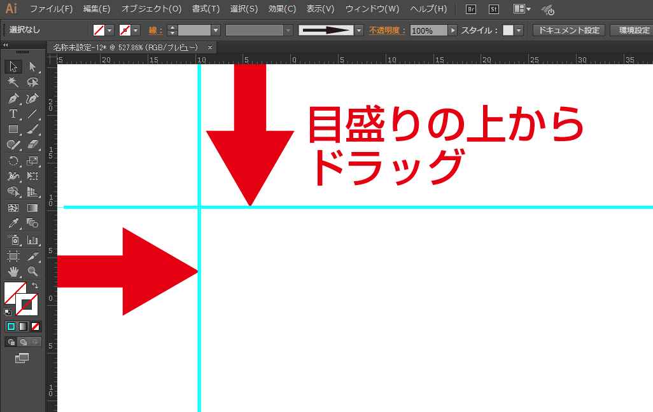
Task: Close the 名称未設定-12 document tab
Action: (x=210, y=48)
